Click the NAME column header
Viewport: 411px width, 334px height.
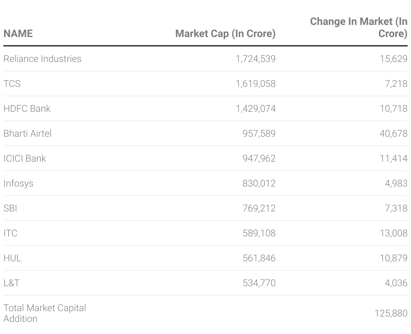pos(18,34)
